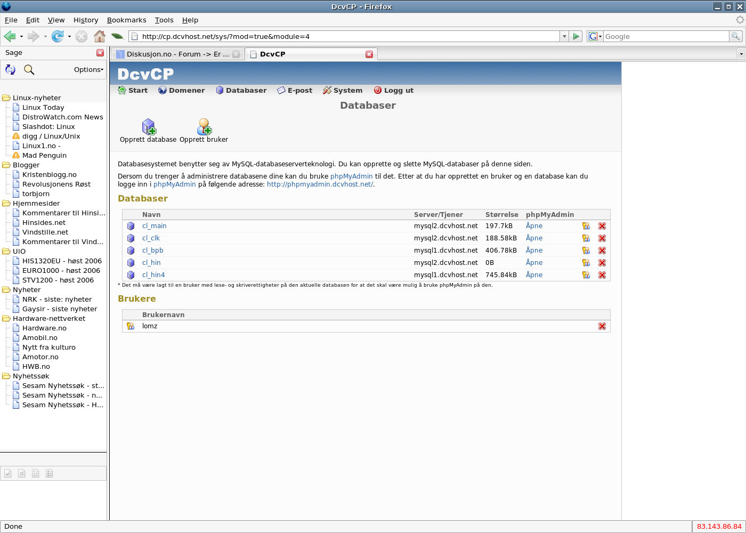The height and width of the screenshot is (533, 746).
Task: Open the list all tabs dropdown
Action: coord(741,54)
